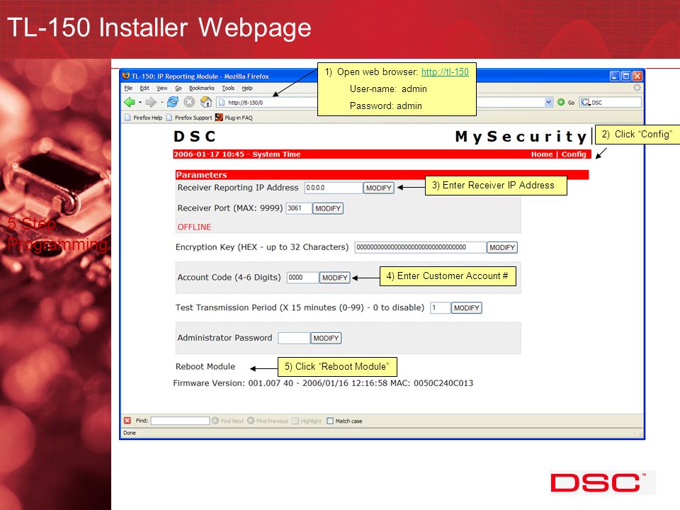
Task: Click the red OFFLINE status text
Action: click(194, 227)
